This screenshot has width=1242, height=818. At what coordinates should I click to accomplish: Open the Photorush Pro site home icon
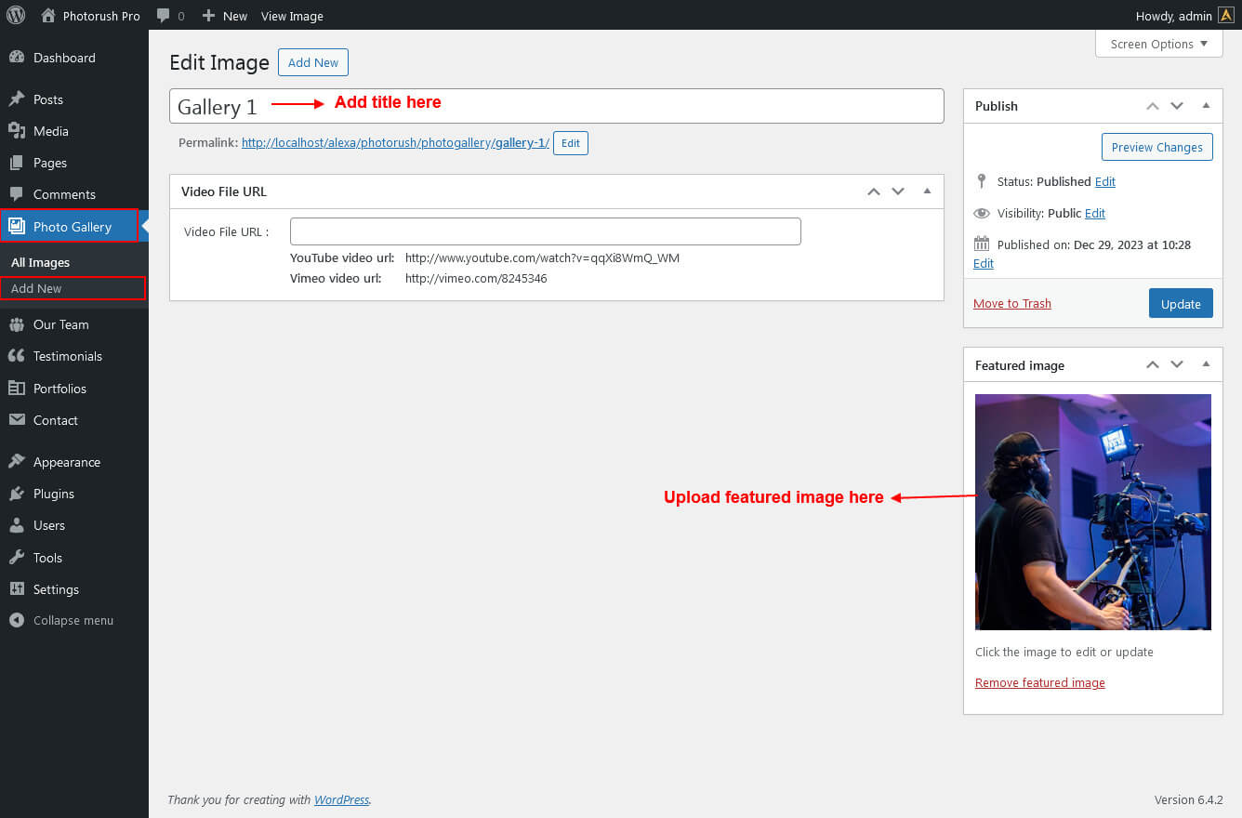(x=48, y=15)
